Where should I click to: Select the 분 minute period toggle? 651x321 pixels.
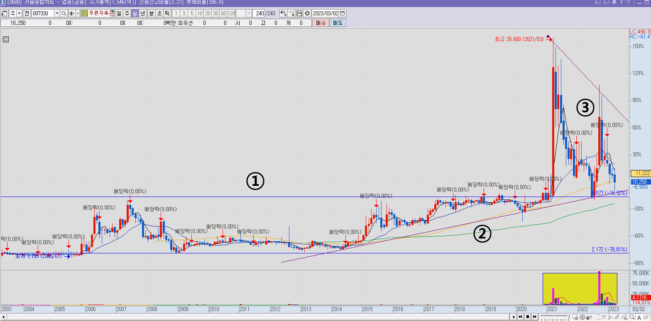pyautogui.click(x=152, y=13)
